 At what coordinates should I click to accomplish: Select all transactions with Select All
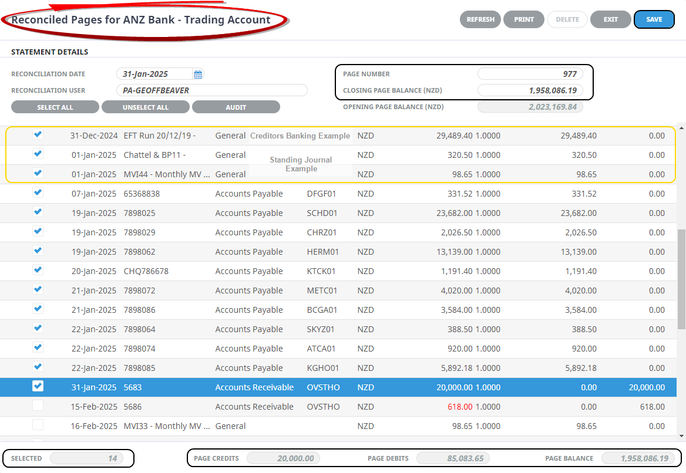55,107
